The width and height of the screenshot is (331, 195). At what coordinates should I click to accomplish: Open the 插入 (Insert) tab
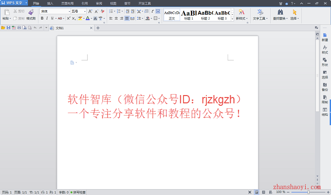click(50, 3)
